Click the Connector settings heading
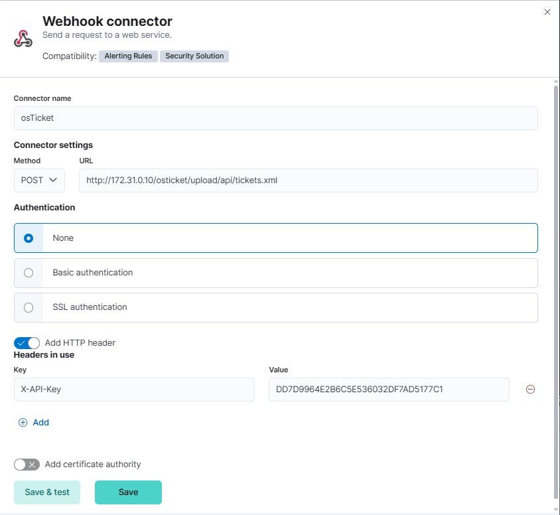The height and width of the screenshot is (515, 560). coord(53,145)
